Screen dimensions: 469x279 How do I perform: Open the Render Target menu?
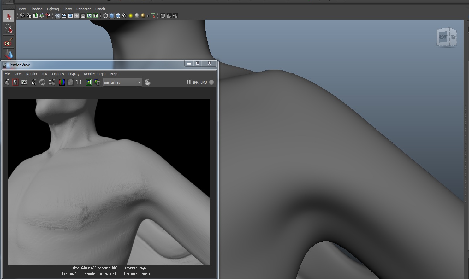[95, 74]
